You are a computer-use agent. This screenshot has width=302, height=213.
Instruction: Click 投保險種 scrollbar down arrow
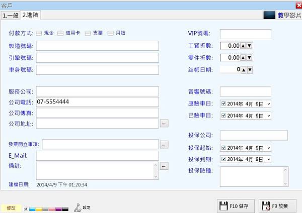(285, 183)
